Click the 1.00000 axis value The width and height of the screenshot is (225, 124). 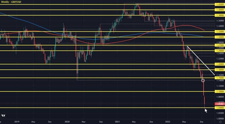[x=220, y=119]
